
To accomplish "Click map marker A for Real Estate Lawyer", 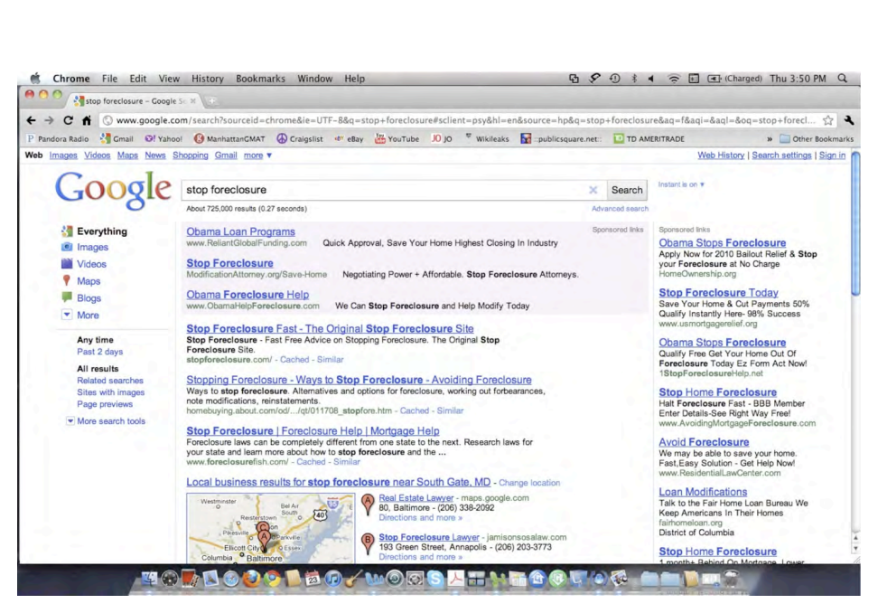I will click(x=368, y=505).
